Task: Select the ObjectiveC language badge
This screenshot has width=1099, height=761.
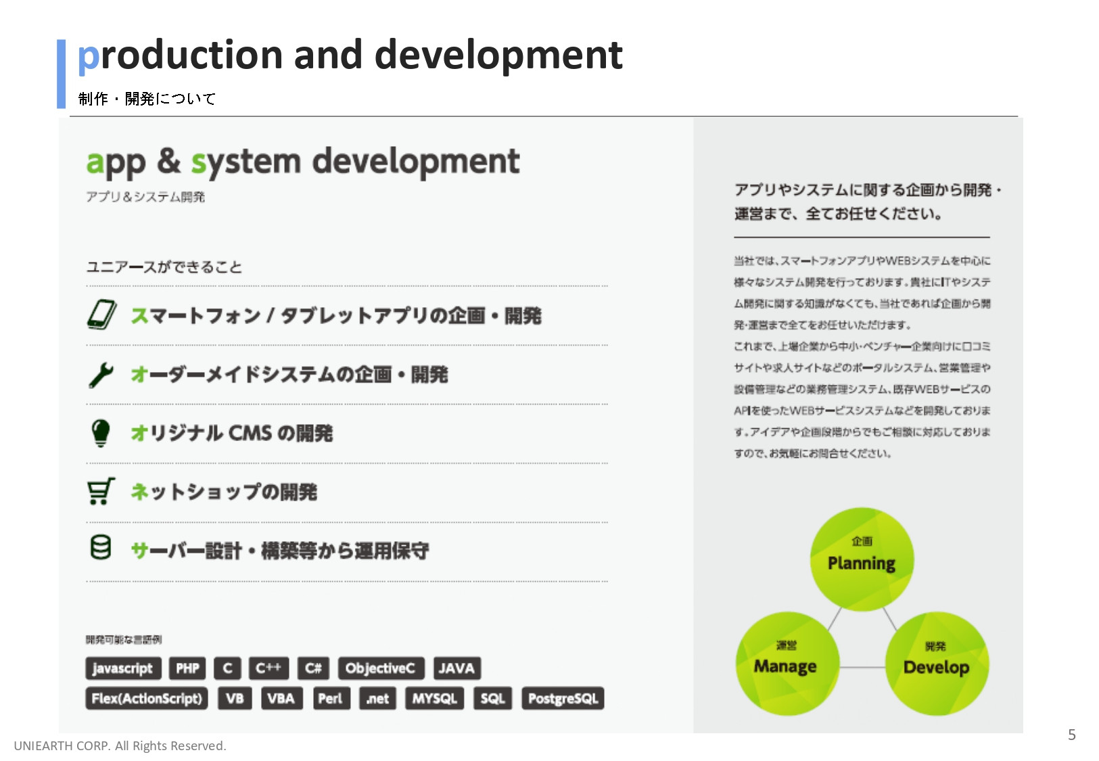Action: 381,668
